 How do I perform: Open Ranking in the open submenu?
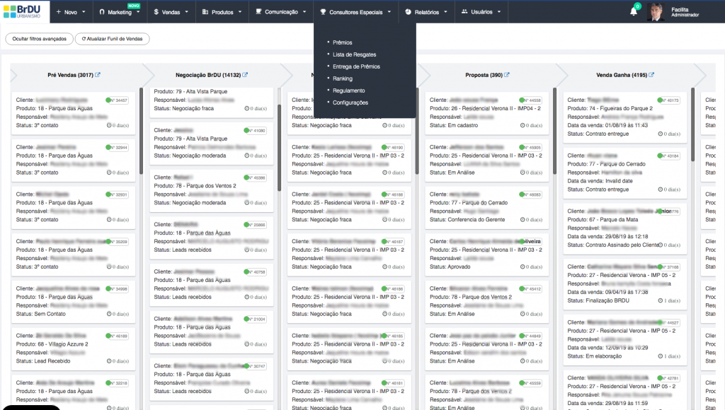[343, 78]
